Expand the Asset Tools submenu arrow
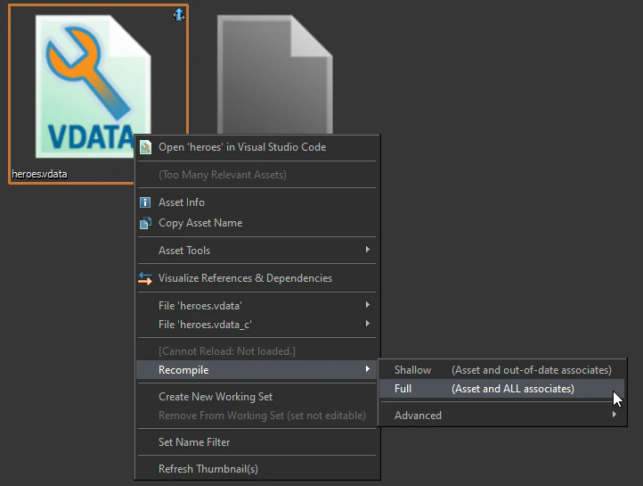 click(x=367, y=251)
